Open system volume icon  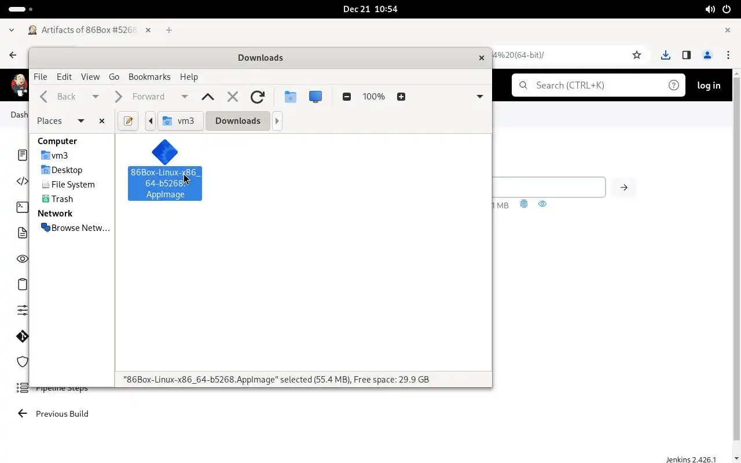710,9
